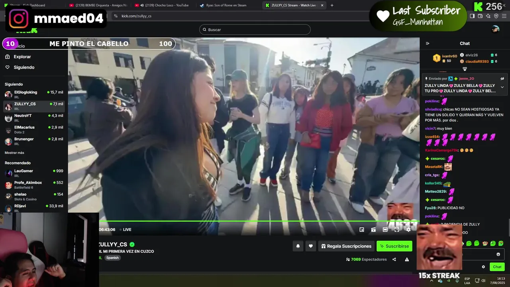
Task: Click the Regala Suscripciones button
Action: (x=346, y=246)
